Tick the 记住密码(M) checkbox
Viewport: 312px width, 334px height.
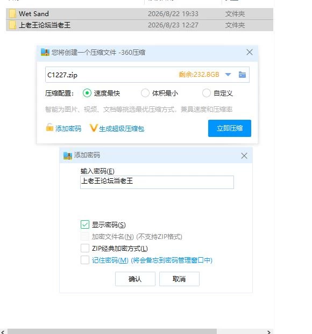(85, 260)
